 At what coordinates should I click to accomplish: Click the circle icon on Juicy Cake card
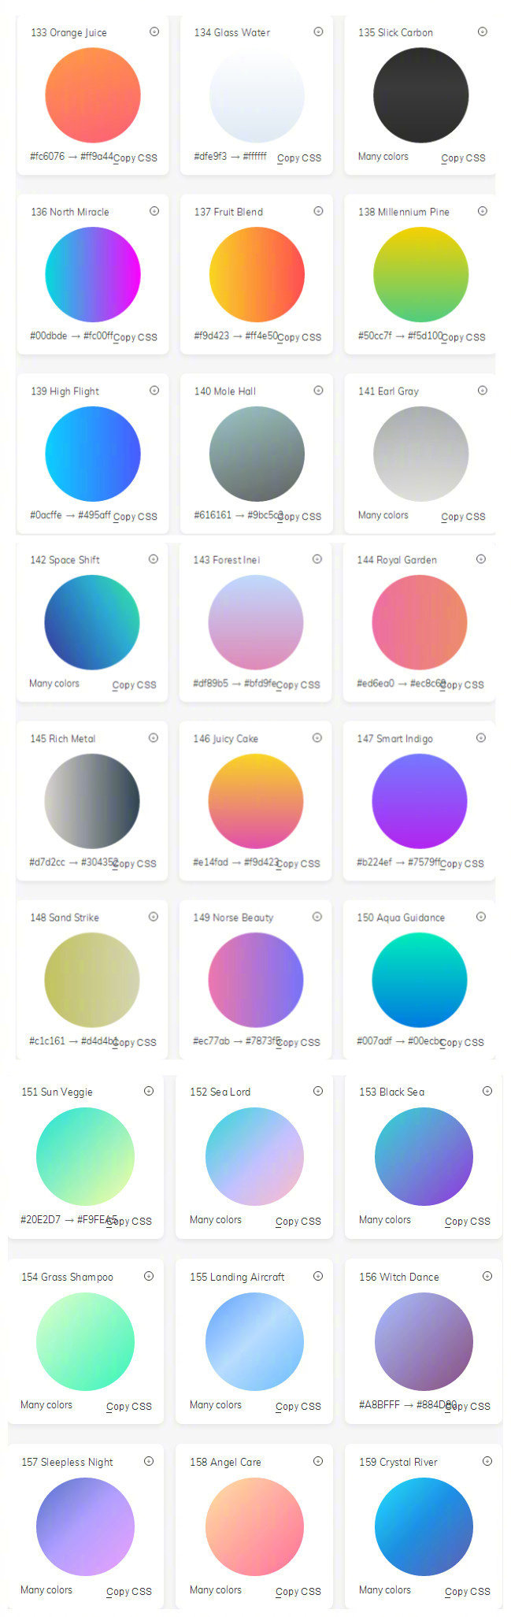(317, 738)
